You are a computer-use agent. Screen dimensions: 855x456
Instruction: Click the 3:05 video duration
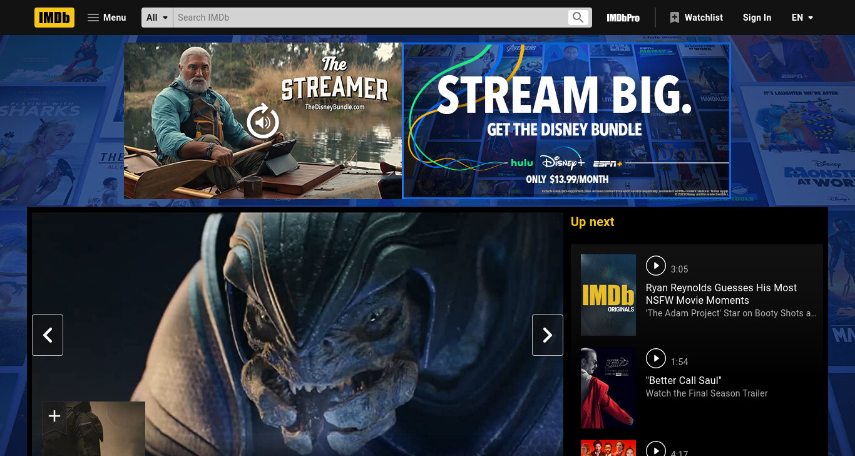(x=679, y=269)
